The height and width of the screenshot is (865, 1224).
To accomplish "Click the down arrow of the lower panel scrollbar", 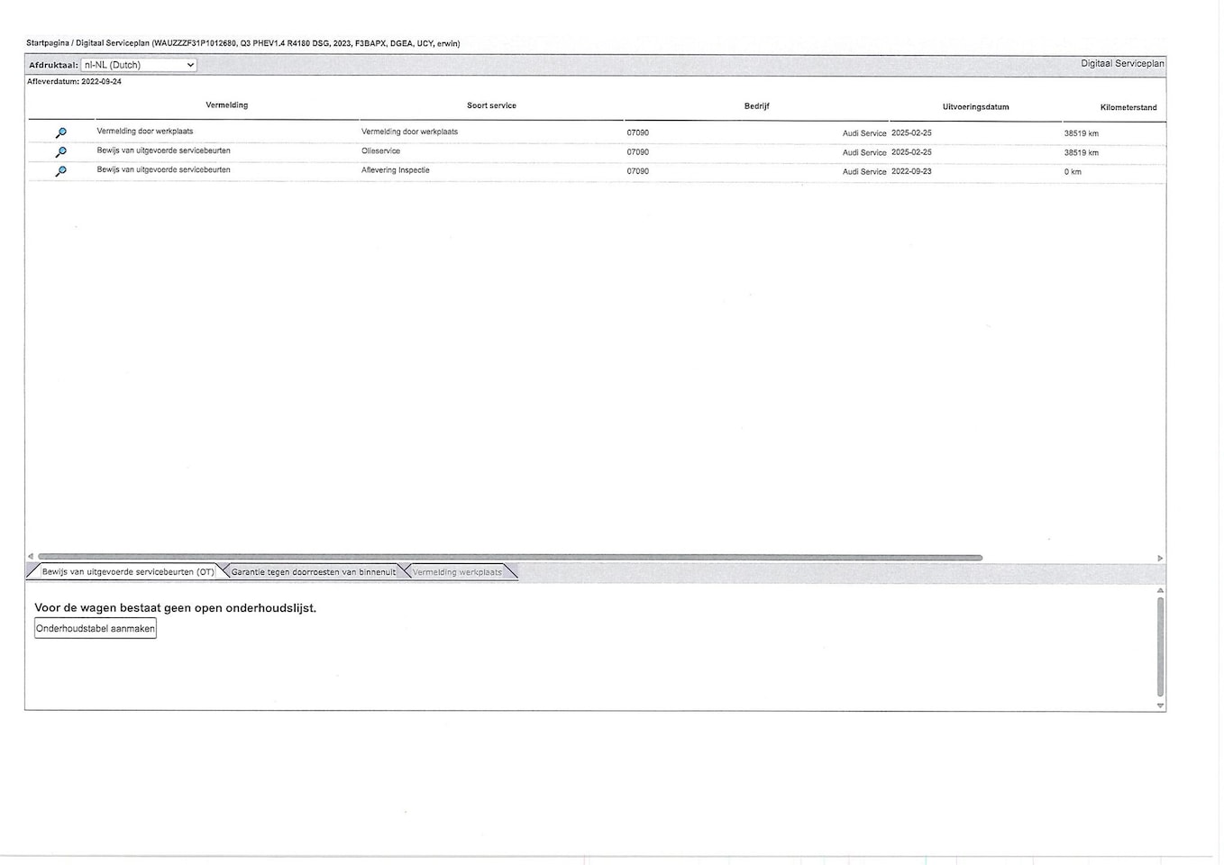I will click(x=1160, y=706).
